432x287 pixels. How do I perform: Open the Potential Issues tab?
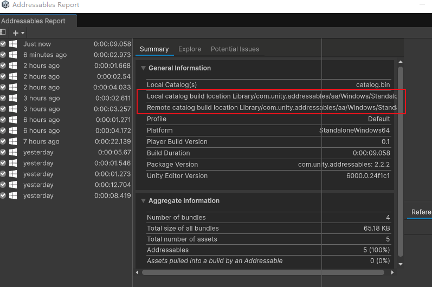235,49
